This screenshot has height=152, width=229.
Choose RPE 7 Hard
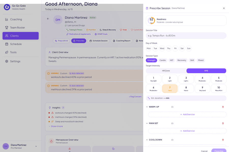pos(170,89)
